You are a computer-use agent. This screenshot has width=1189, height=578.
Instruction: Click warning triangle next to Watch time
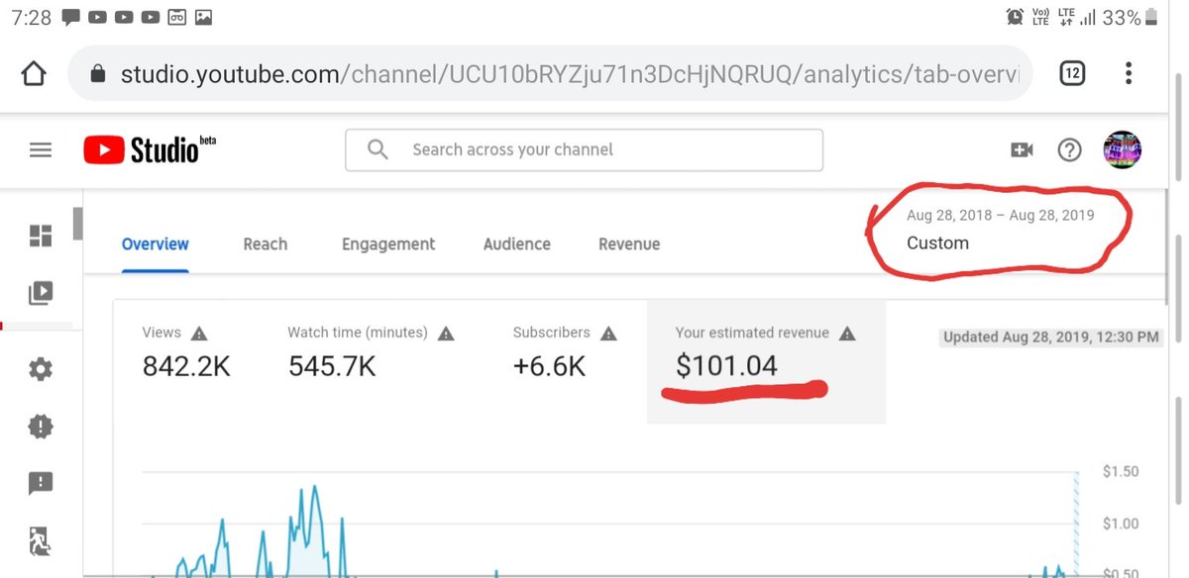pos(446,334)
